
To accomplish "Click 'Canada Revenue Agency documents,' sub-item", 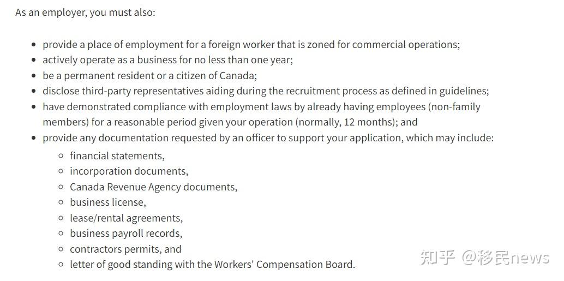I will [154, 187].
